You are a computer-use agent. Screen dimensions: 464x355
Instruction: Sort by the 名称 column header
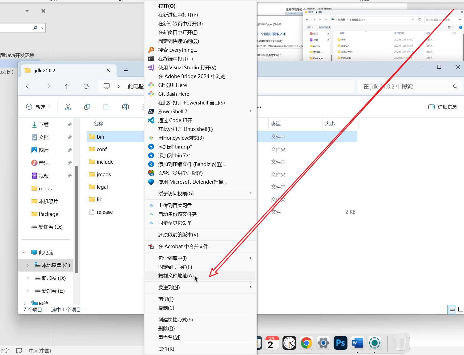[98, 124]
